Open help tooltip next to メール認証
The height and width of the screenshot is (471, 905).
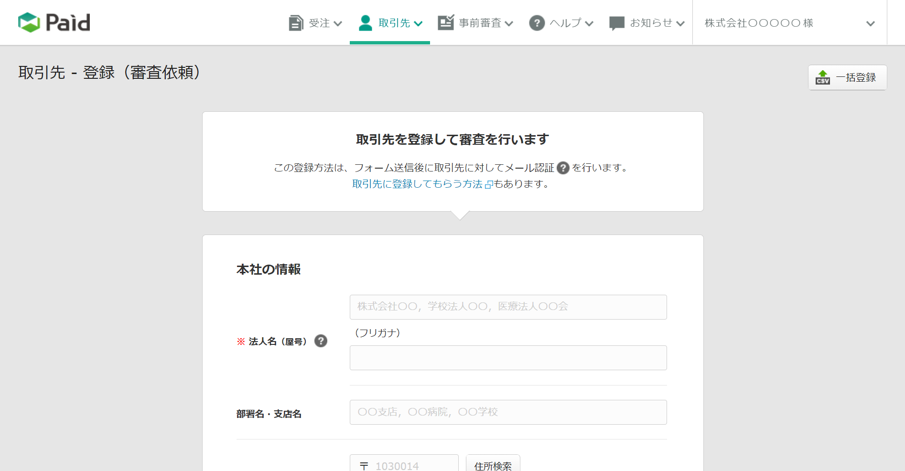(563, 168)
